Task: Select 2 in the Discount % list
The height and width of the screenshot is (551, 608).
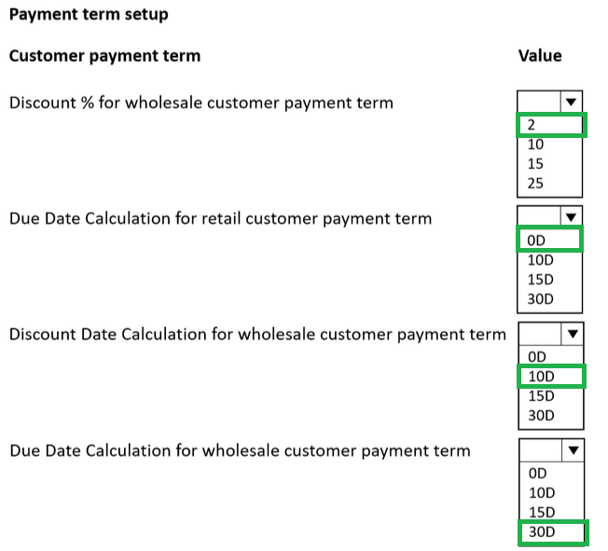Action: pos(550,125)
